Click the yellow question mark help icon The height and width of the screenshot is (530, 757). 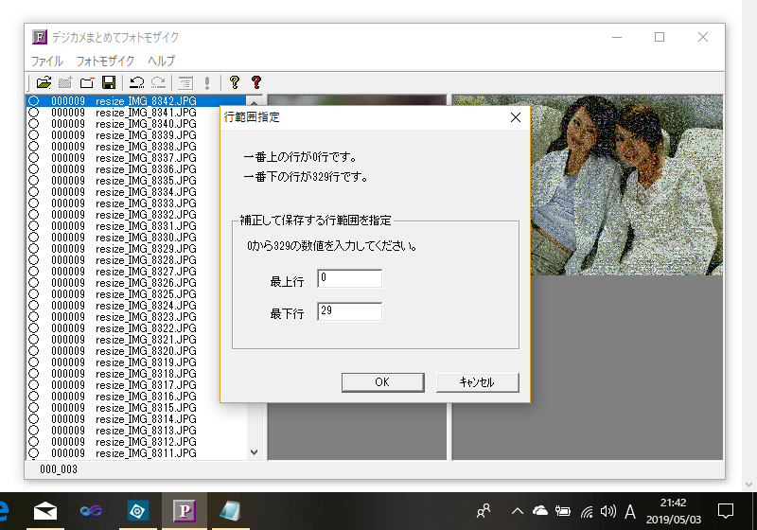tap(234, 83)
